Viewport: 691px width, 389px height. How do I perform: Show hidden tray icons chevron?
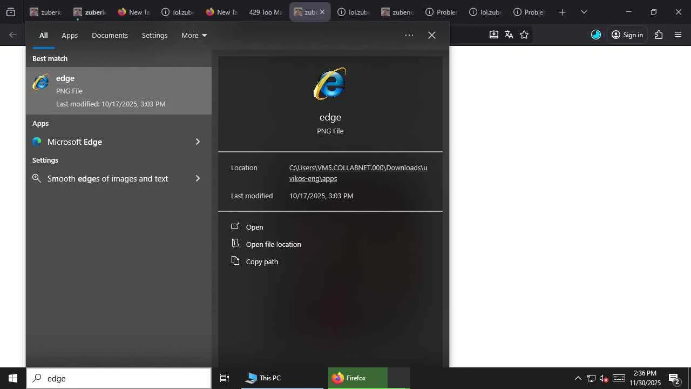pos(578,378)
